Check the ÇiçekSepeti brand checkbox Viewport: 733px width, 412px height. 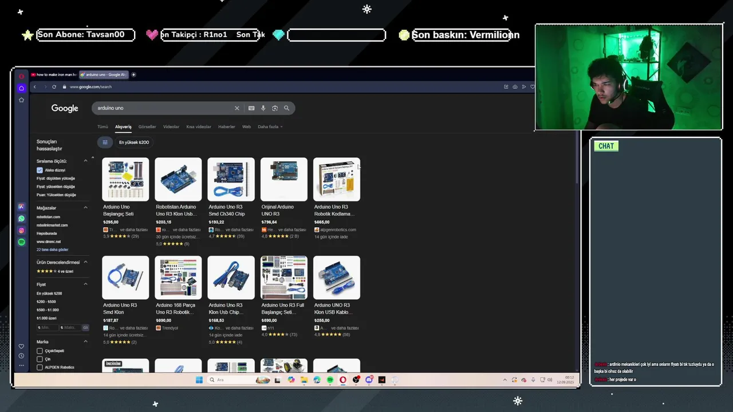pyautogui.click(x=40, y=351)
